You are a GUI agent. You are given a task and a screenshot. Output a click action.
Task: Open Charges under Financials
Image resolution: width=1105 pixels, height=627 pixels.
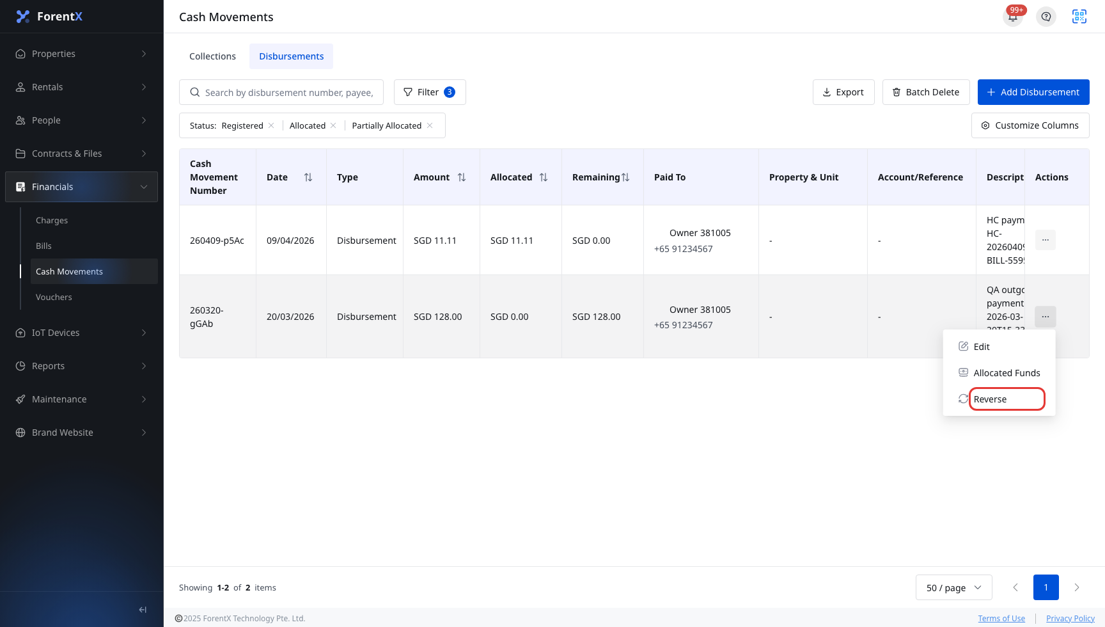tap(94, 220)
